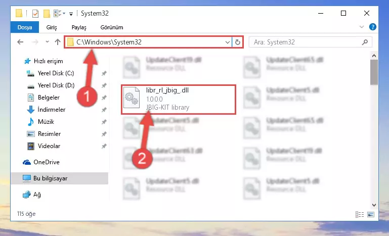This screenshot has height=236, width=389.
Task: Open the Dosya menu tab
Action: [25, 27]
